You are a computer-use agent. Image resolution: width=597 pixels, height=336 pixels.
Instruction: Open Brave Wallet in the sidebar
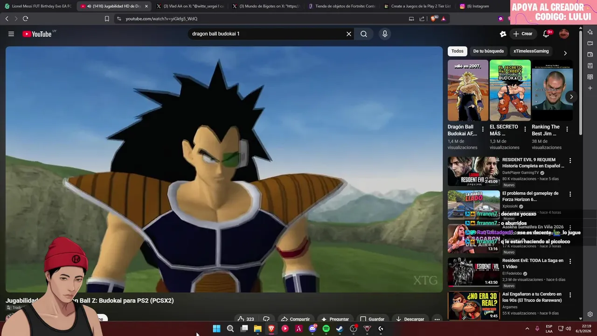coord(590,55)
